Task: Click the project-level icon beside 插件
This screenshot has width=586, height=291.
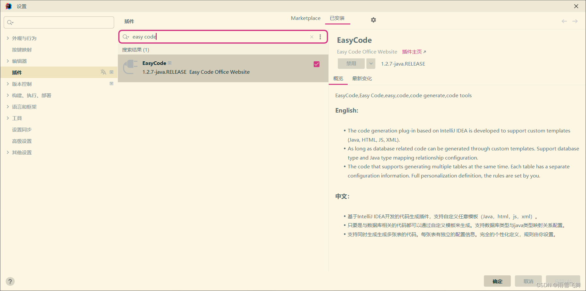Action: tap(112, 72)
